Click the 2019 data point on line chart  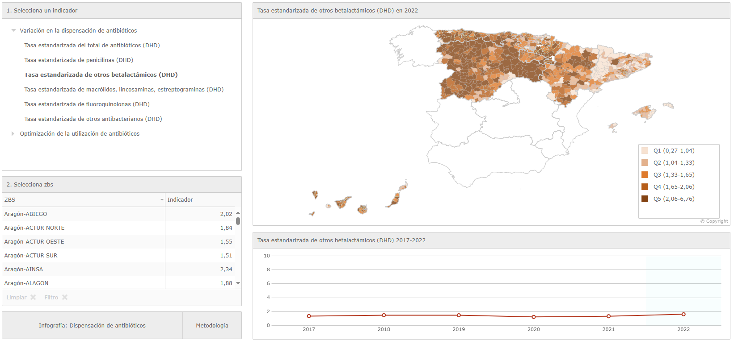pyautogui.click(x=459, y=315)
